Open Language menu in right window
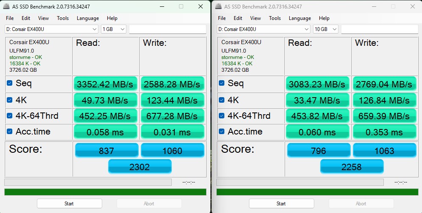Screen dimensions: 422x213 300,18
